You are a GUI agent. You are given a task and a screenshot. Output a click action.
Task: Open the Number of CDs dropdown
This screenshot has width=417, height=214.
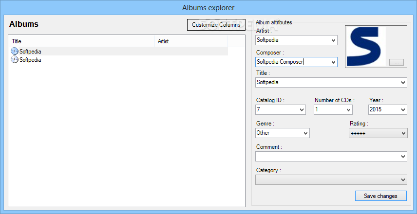(348, 109)
